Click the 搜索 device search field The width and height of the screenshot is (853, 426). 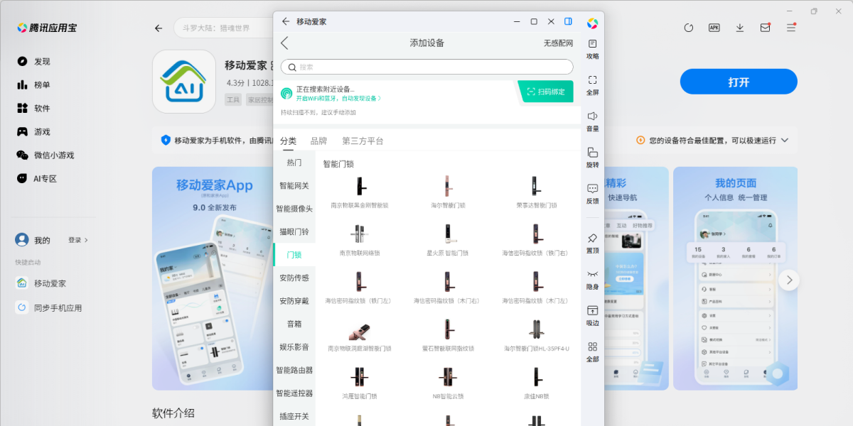point(426,67)
